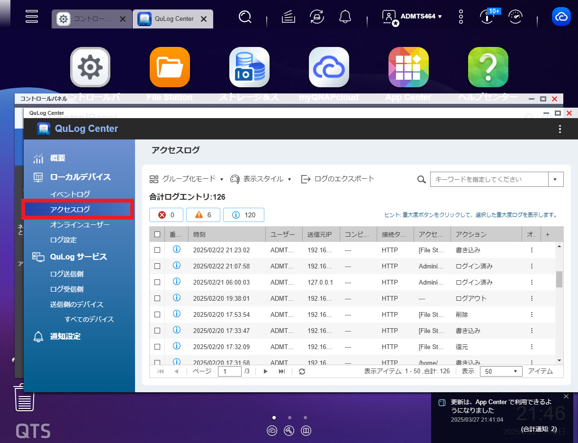The width and height of the screenshot is (578, 443).
Task: Open イベントログ in the sidebar
Action: [x=70, y=194]
